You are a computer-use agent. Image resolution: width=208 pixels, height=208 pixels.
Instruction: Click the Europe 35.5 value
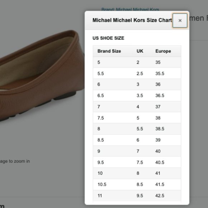point(160,74)
